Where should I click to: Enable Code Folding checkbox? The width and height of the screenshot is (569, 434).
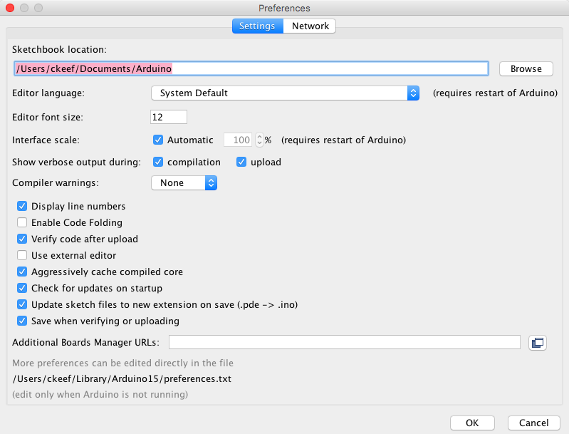22,222
